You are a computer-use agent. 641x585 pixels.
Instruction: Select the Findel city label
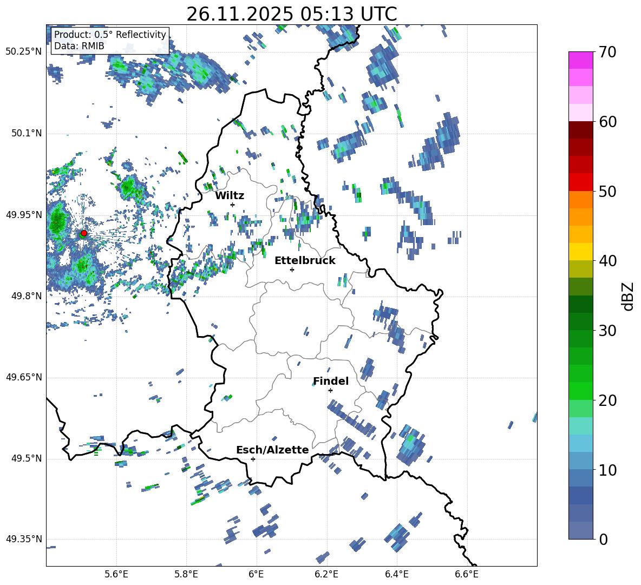click(331, 381)
